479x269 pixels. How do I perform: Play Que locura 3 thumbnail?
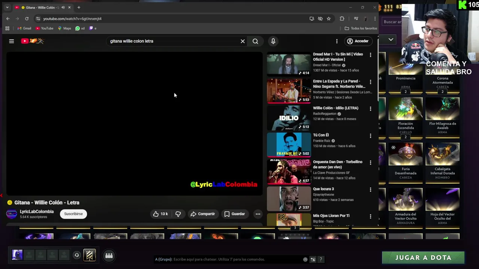click(x=289, y=199)
